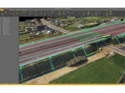125x93 pixels.
Task: Uncheck the Roads layer checkbox
Action: point(2,24)
